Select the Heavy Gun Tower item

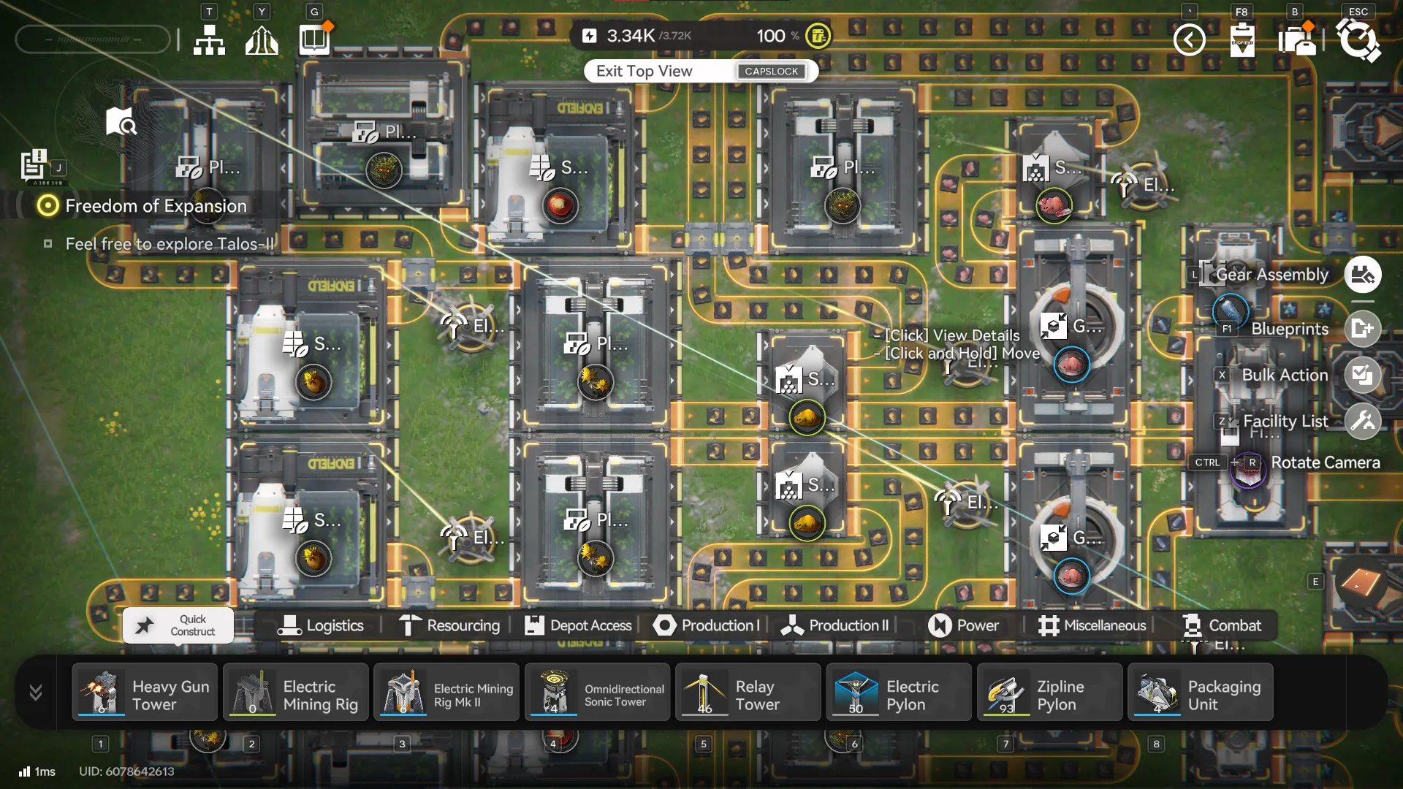click(145, 693)
